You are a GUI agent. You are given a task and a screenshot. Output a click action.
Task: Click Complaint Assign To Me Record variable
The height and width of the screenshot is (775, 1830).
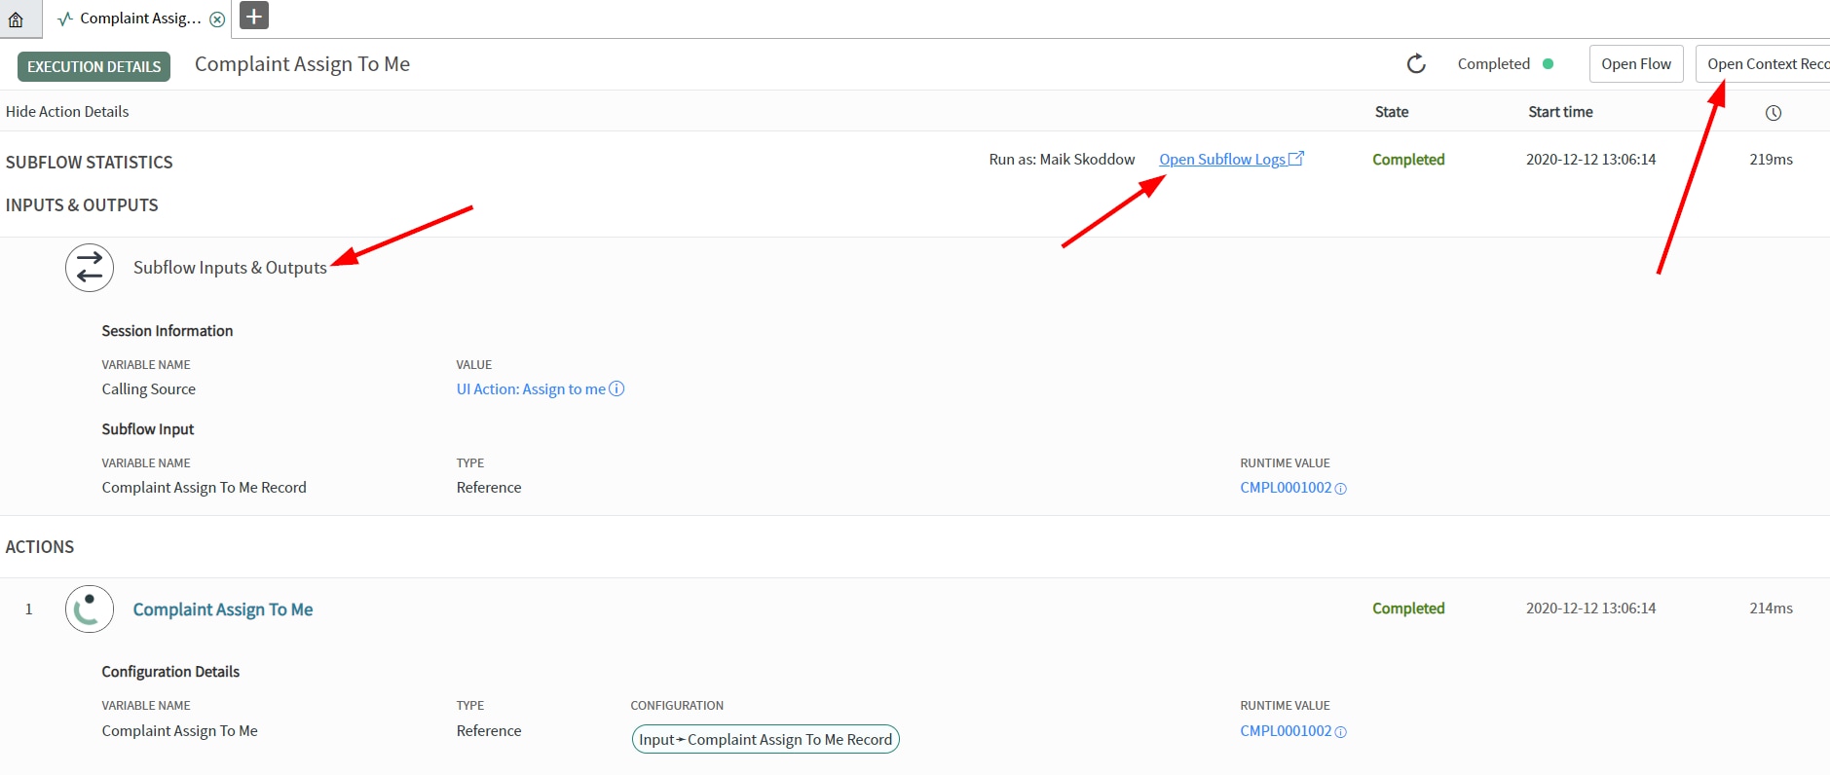pos(205,488)
